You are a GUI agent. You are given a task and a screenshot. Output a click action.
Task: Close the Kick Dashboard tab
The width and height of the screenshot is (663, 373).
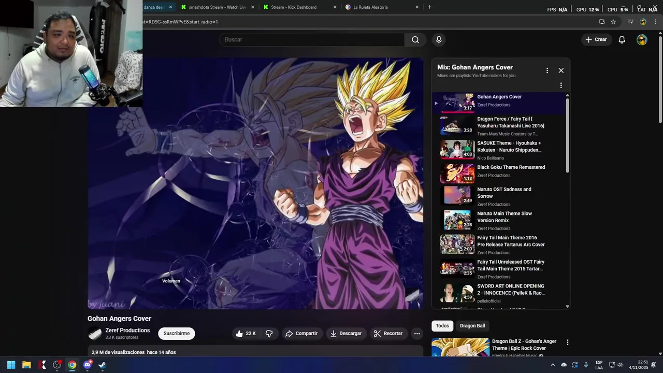tap(335, 7)
